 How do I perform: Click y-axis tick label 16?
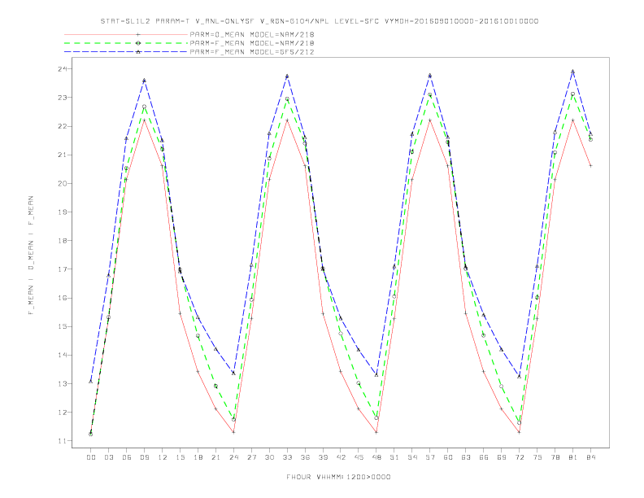click(x=62, y=298)
